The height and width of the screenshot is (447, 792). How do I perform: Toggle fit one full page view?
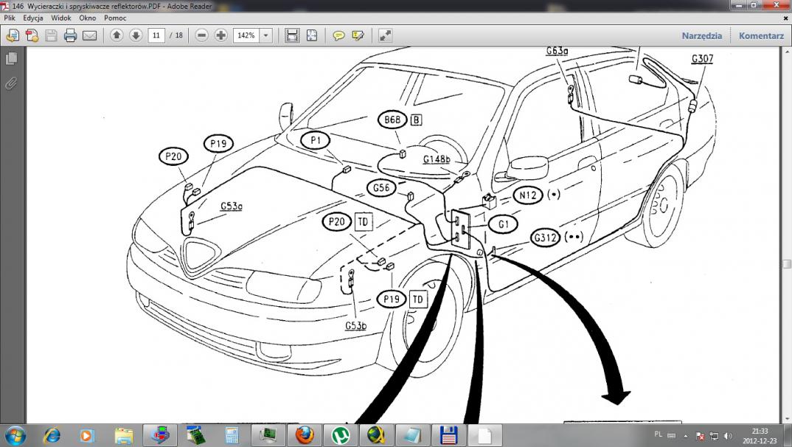312,35
